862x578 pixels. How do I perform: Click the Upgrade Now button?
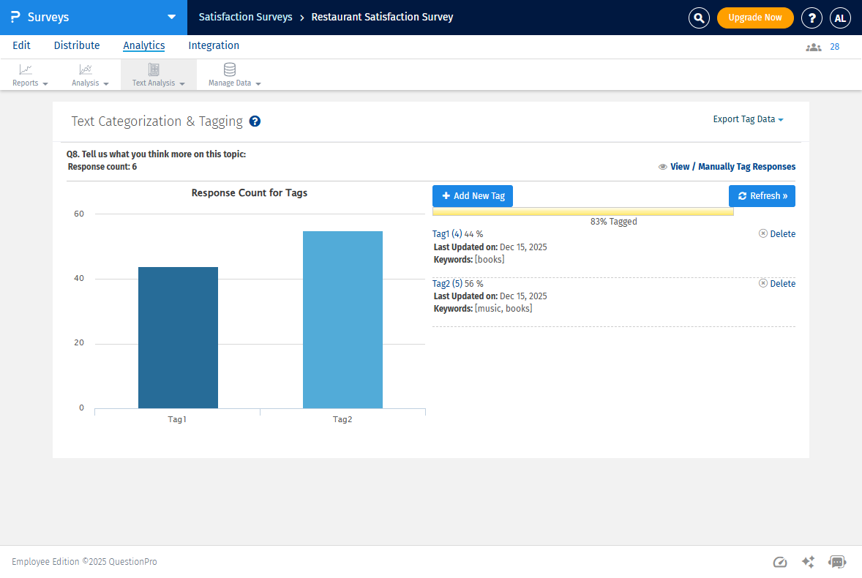(x=755, y=18)
